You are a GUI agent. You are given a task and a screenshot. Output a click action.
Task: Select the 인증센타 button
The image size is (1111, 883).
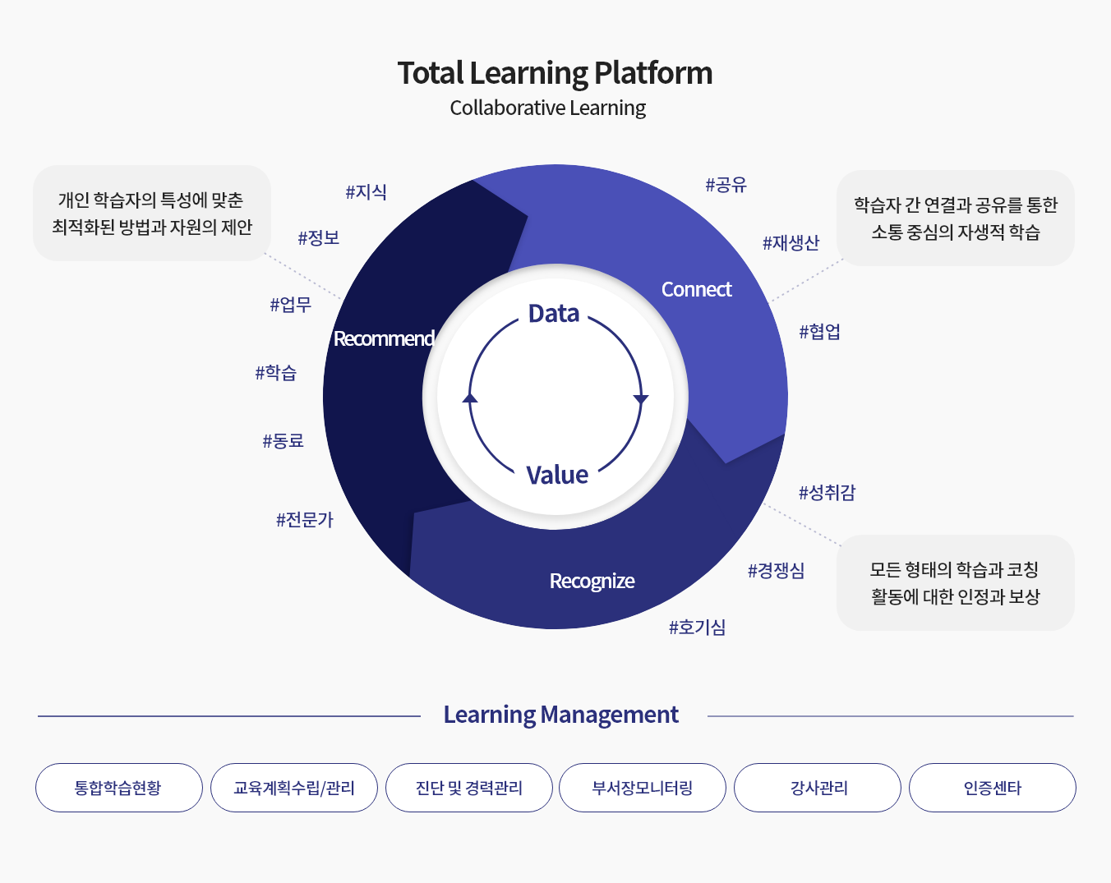coord(993,788)
